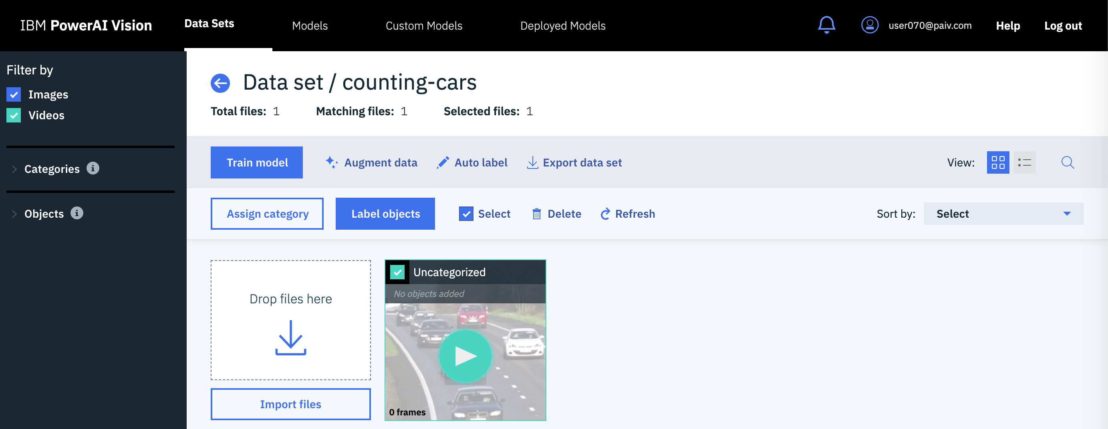Screen dimensions: 1108x429
Task: Click the Auto label pencil icon
Action: pyautogui.click(x=443, y=162)
